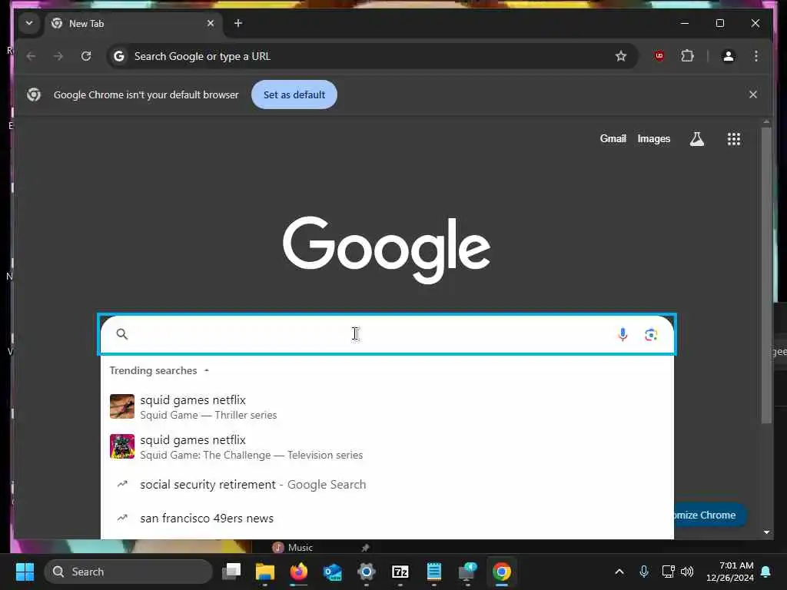Open the Images link

tap(653, 138)
